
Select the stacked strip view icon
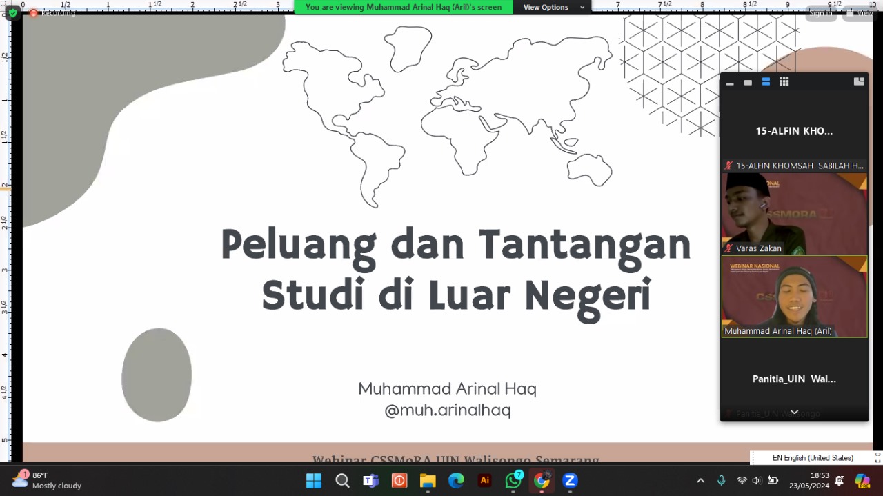766,82
